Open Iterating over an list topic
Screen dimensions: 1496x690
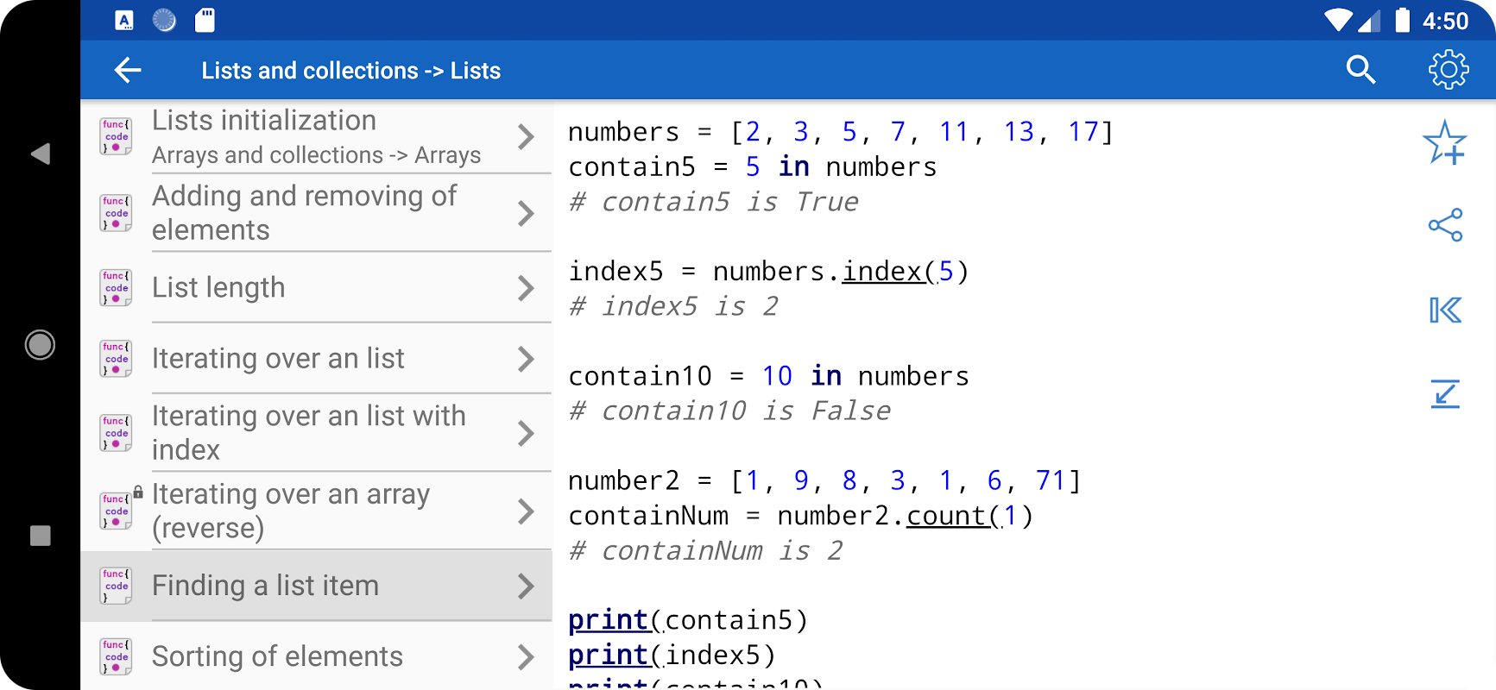click(278, 359)
